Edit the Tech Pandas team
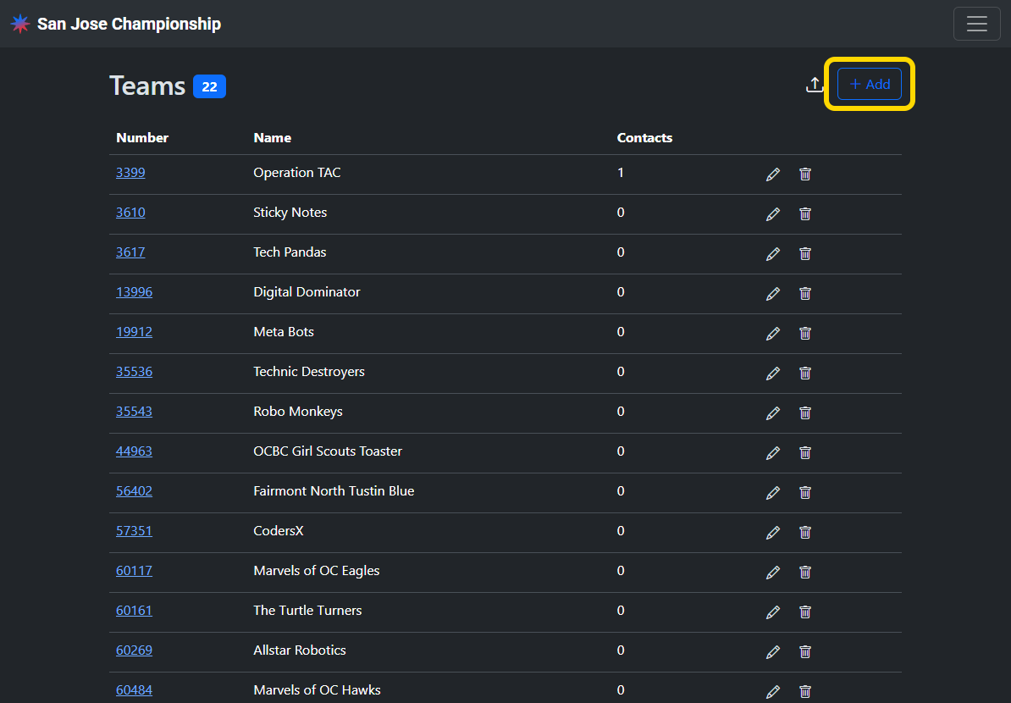Viewport: 1011px width, 703px height. tap(772, 254)
